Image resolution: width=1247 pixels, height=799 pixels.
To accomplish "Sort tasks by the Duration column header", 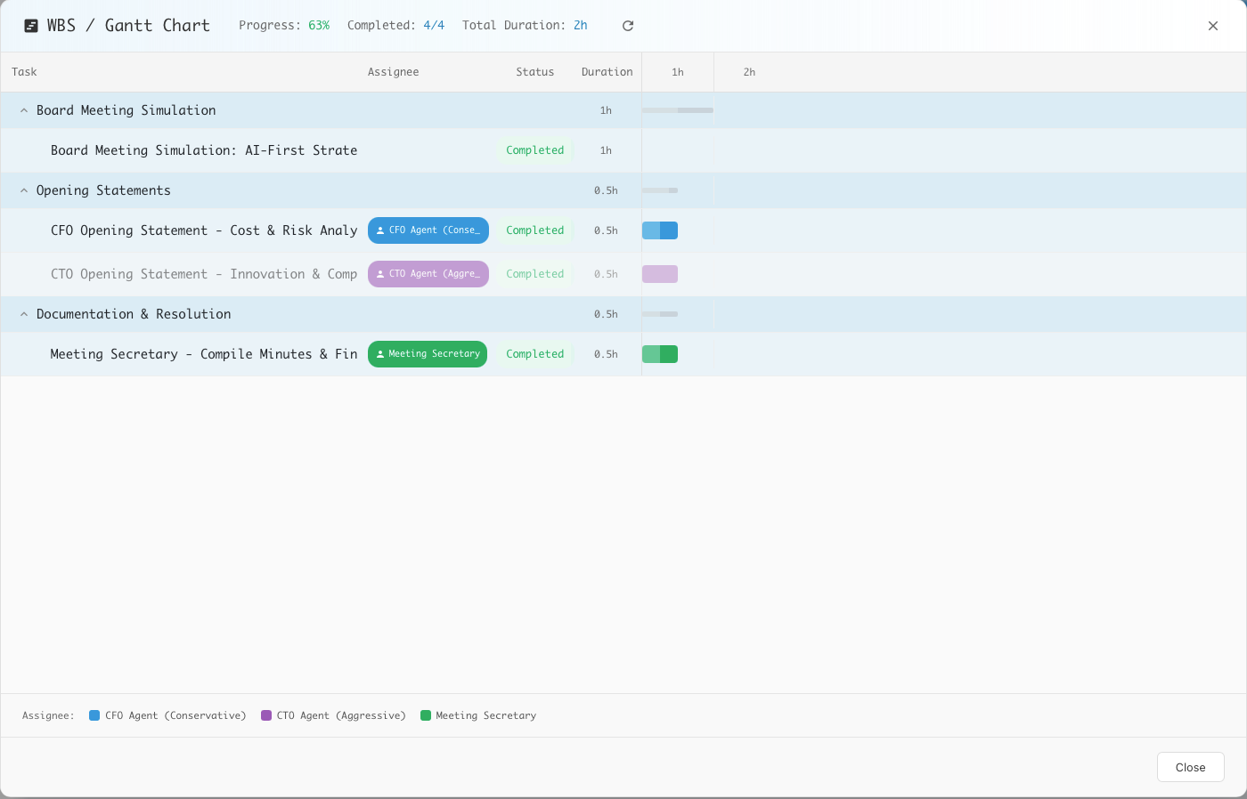I will point(607,72).
